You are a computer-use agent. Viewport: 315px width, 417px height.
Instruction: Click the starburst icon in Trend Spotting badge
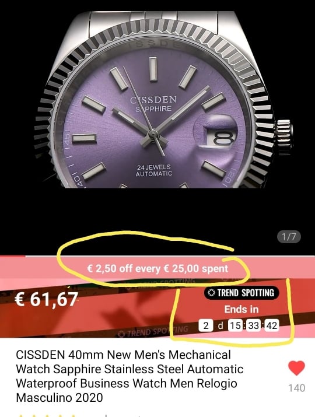211,293
